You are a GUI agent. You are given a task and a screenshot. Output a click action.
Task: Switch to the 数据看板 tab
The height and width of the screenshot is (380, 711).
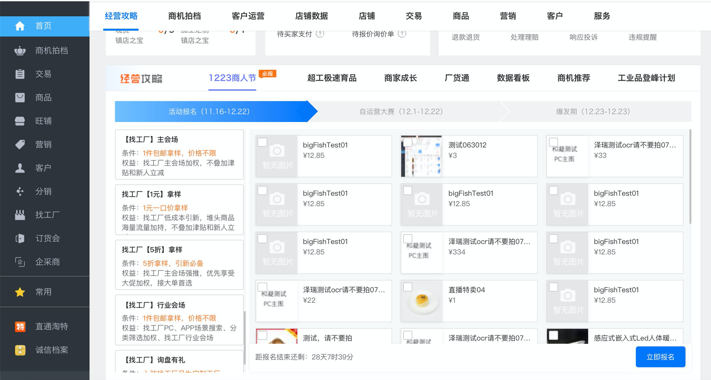(x=513, y=78)
